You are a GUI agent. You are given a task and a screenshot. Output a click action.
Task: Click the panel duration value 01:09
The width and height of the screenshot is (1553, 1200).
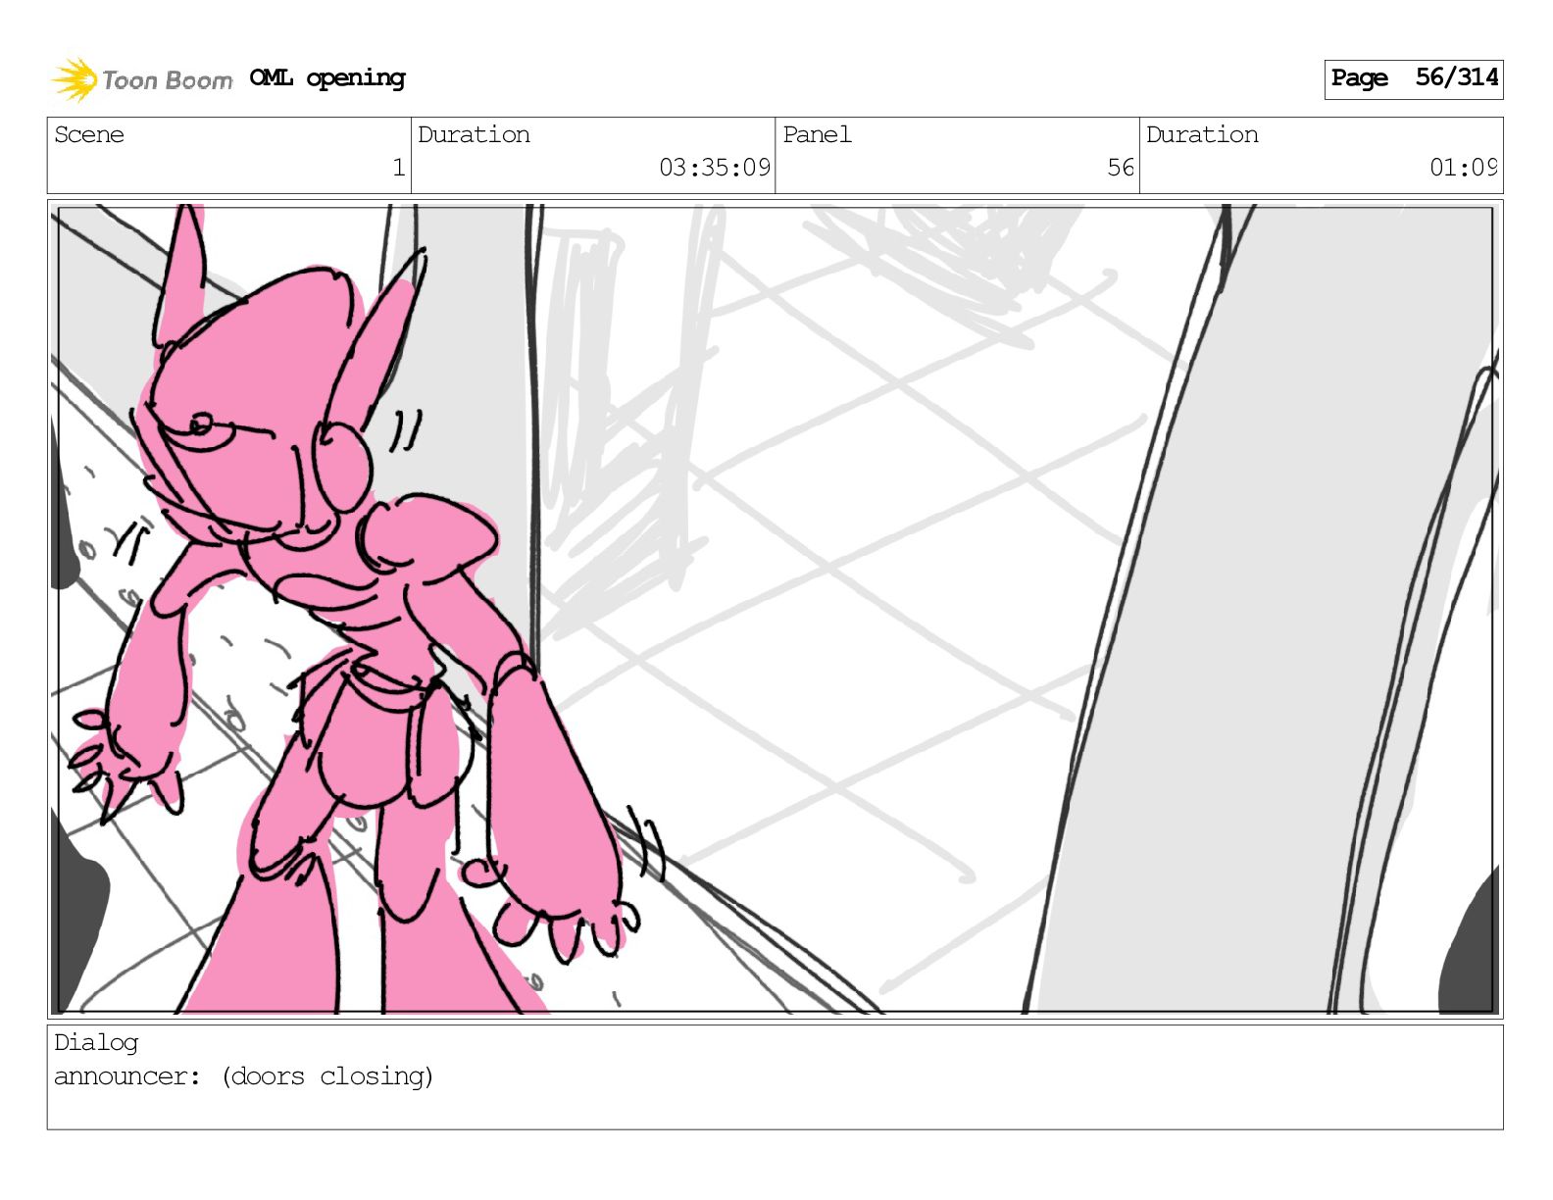(x=1463, y=168)
